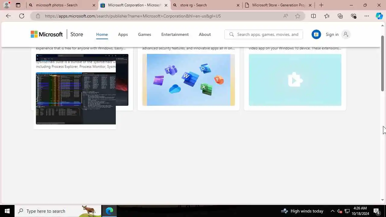Click the Store link next to Microsoft logo
The width and height of the screenshot is (386, 217).
[x=77, y=34]
